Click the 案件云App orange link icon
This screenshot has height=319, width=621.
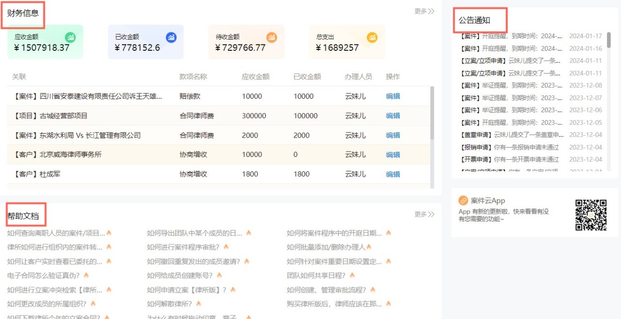463,201
